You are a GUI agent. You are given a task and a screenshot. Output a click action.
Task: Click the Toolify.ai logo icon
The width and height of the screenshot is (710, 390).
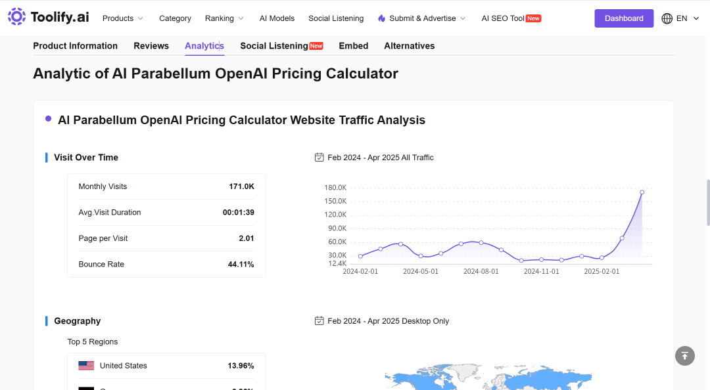[16, 16]
